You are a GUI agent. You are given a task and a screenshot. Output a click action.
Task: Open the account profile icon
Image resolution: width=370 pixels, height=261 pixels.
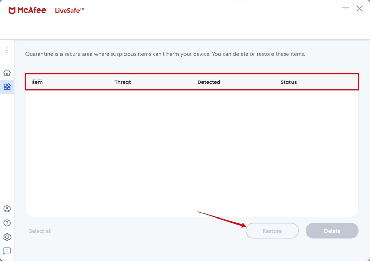(7, 209)
